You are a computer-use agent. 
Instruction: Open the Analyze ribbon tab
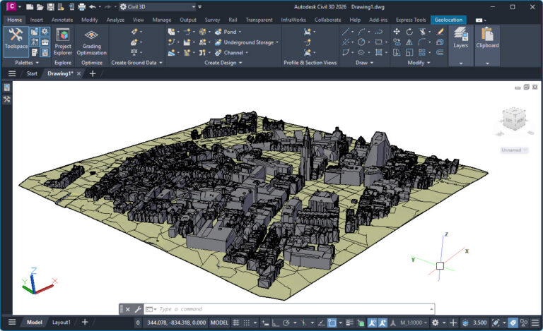tap(115, 20)
